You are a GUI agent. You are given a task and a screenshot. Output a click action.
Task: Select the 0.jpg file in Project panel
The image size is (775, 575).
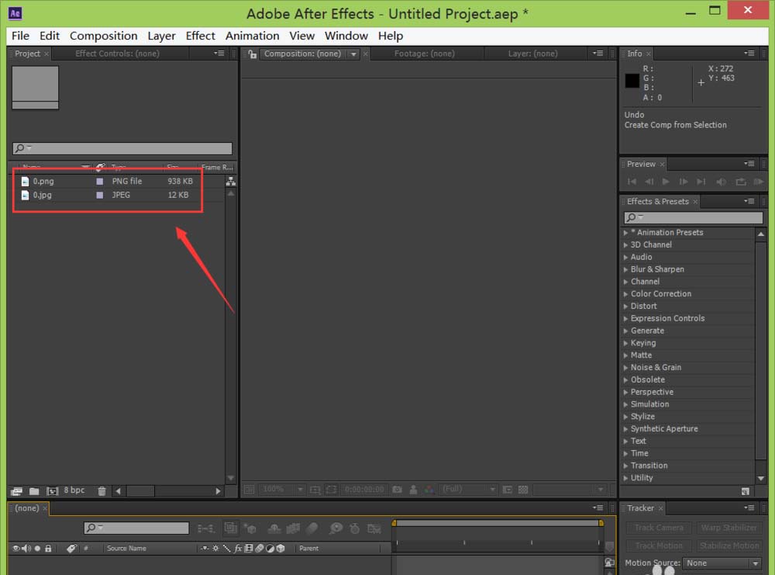[x=42, y=195]
